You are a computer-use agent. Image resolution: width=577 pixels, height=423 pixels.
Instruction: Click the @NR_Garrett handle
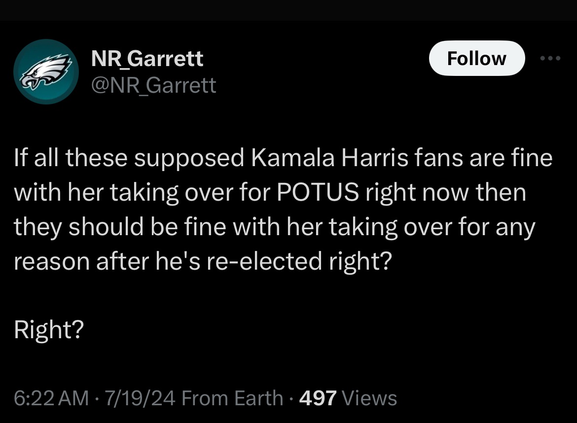click(153, 85)
